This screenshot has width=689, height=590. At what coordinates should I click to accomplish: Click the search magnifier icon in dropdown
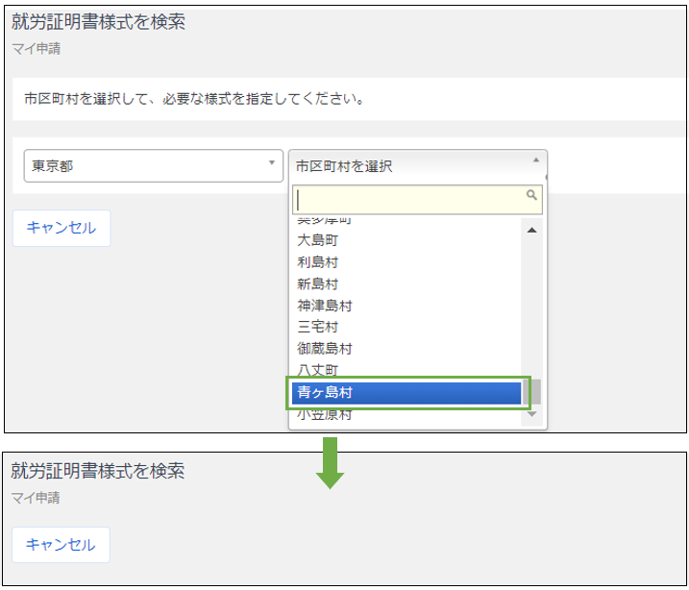pyautogui.click(x=531, y=195)
